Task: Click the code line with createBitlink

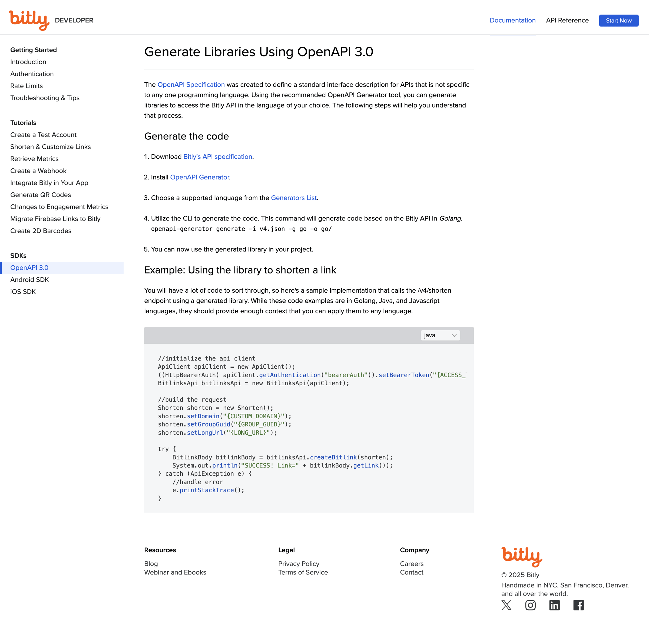Action: (282, 457)
